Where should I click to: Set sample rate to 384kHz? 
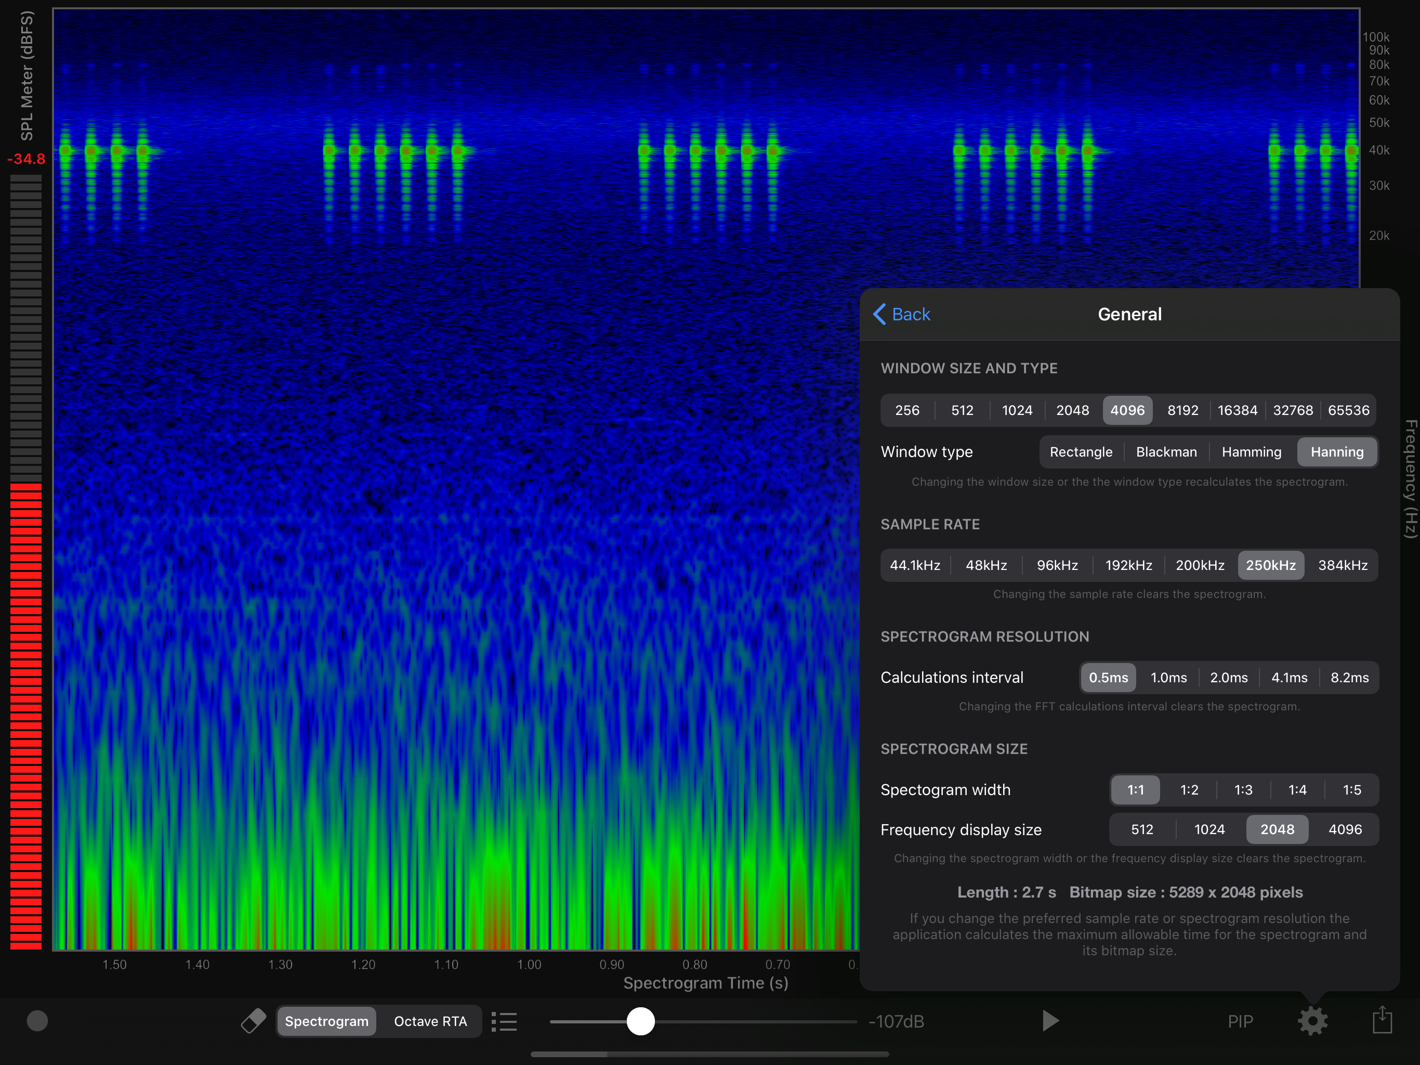pos(1343,565)
